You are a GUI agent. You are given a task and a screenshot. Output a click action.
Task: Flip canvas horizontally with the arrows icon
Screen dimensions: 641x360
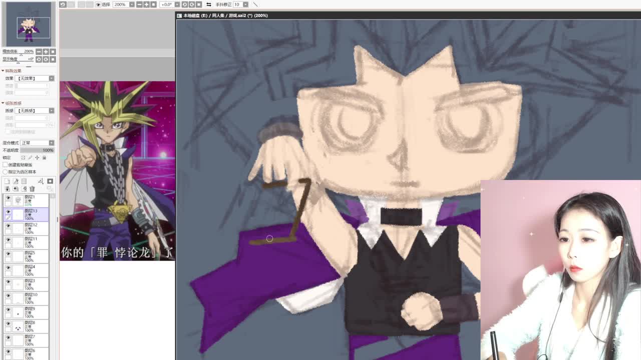209,4
